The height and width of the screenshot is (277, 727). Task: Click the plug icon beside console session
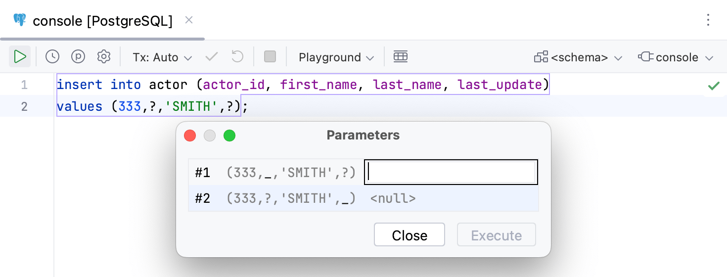[x=646, y=57]
